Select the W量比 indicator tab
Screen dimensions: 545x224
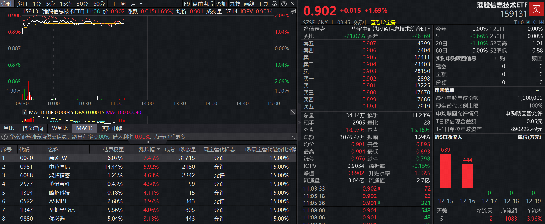(x=60, y=128)
